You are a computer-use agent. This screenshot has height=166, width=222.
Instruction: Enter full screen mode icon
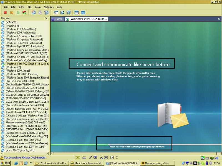pos(69,12)
